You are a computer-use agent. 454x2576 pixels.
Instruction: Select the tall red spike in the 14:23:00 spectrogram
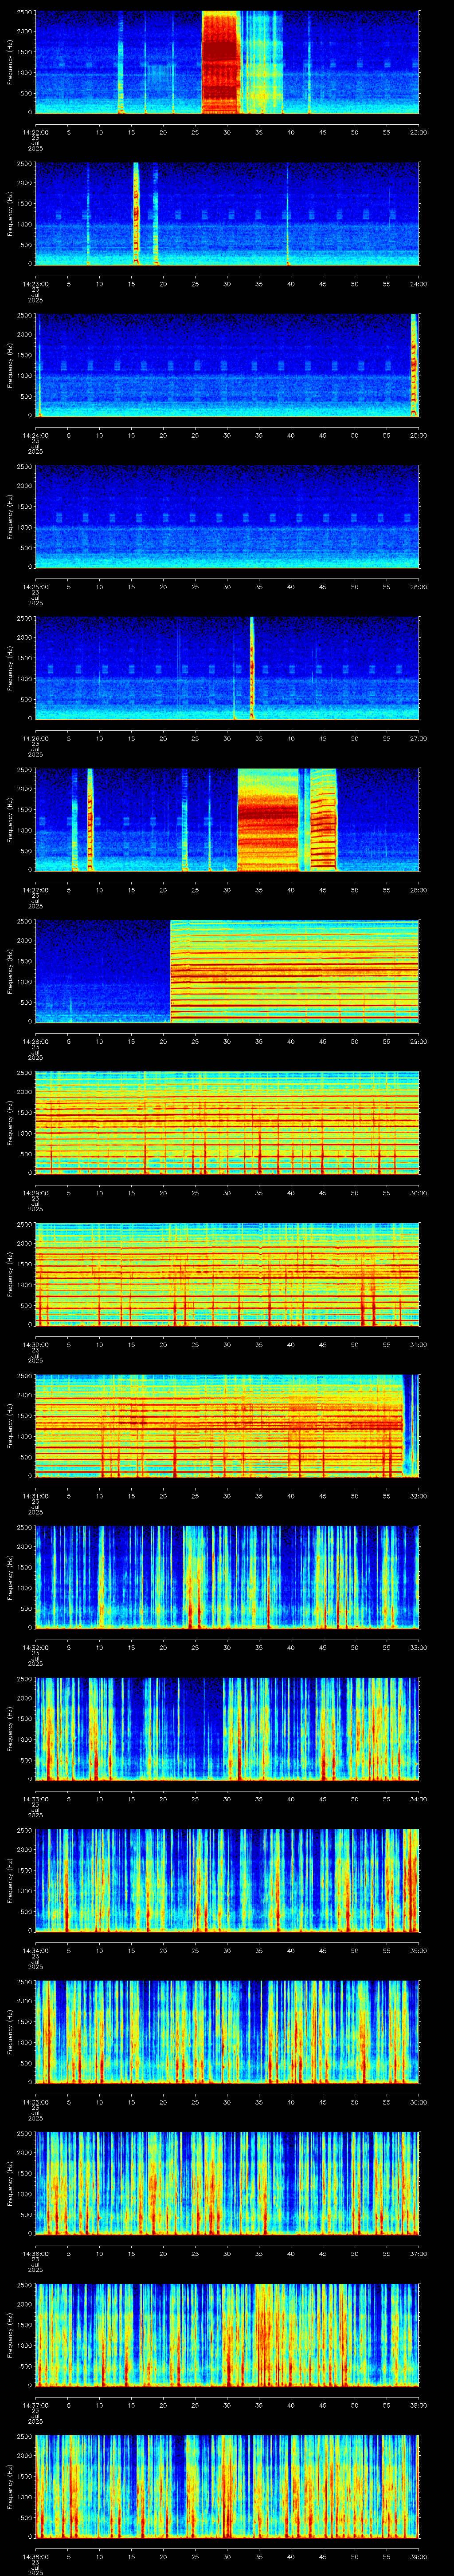[x=136, y=214]
